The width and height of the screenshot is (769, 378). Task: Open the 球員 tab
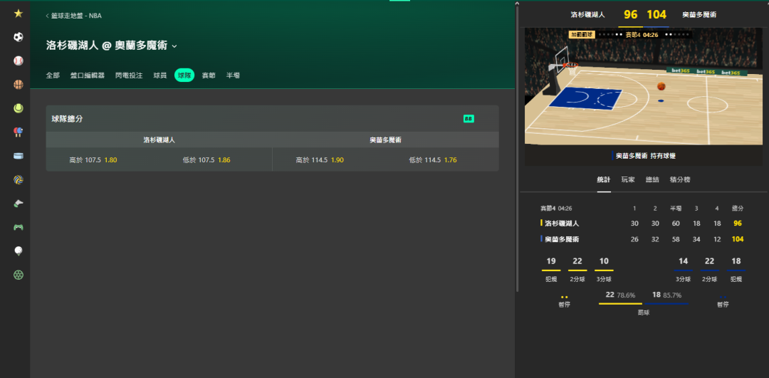[x=160, y=75]
